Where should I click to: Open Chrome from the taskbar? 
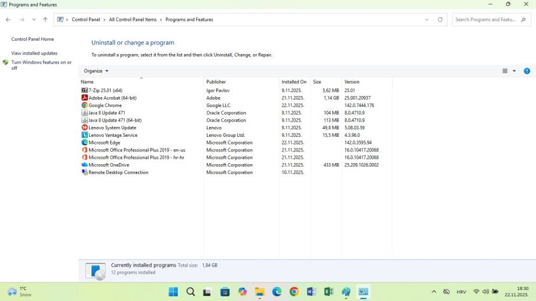click(294, 292)
